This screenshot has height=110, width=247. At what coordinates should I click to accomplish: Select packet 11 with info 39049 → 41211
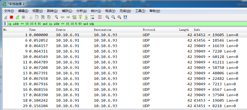[125, 62]
